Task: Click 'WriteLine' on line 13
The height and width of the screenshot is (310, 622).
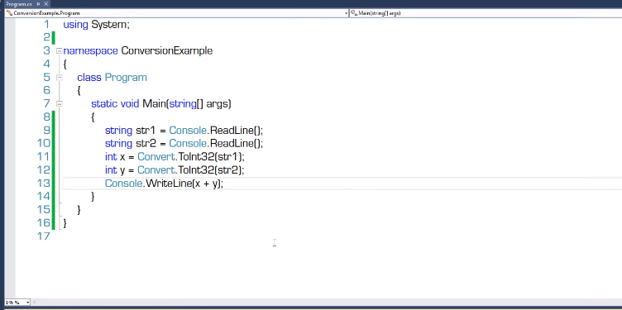Action: (x=169, y=184)
